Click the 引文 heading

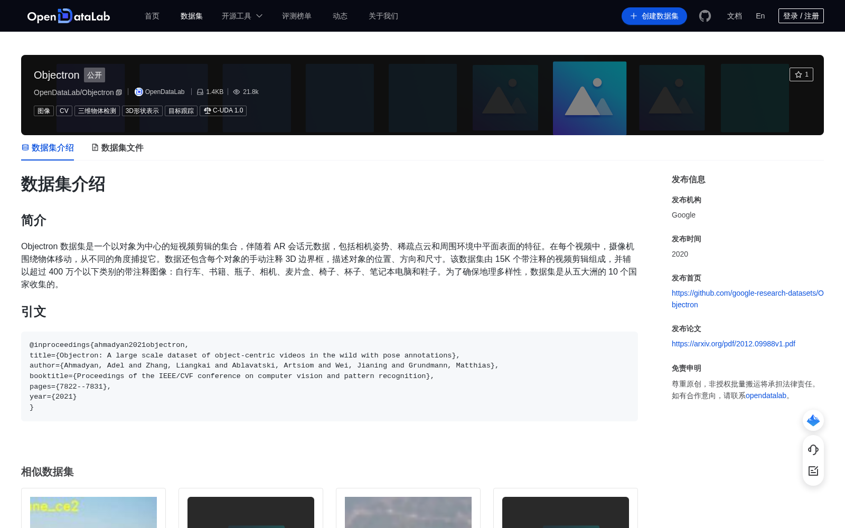pyautogui.click(x=34, y=312)
